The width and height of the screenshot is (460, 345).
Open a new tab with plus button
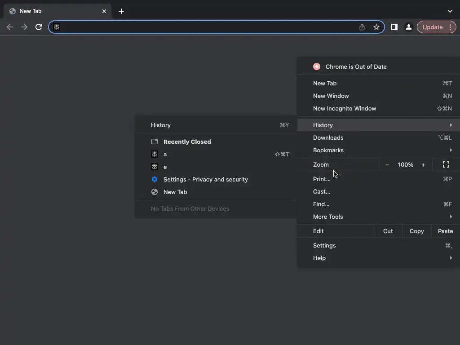[x=121, y=11]
